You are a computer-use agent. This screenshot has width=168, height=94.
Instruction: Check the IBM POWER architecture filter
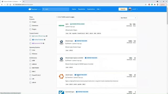click(30, 68)
